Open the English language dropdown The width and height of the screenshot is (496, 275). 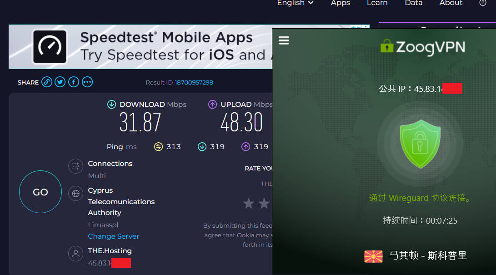[295, 3]
